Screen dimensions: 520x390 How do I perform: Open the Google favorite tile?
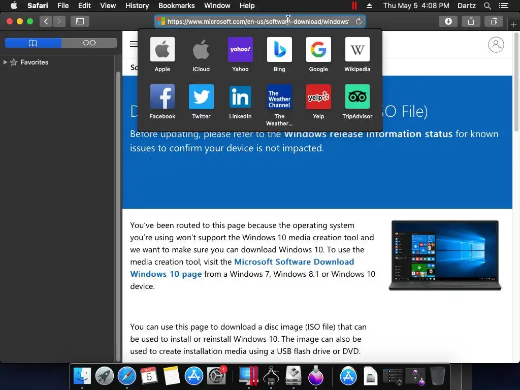click(x=318, y=55)
